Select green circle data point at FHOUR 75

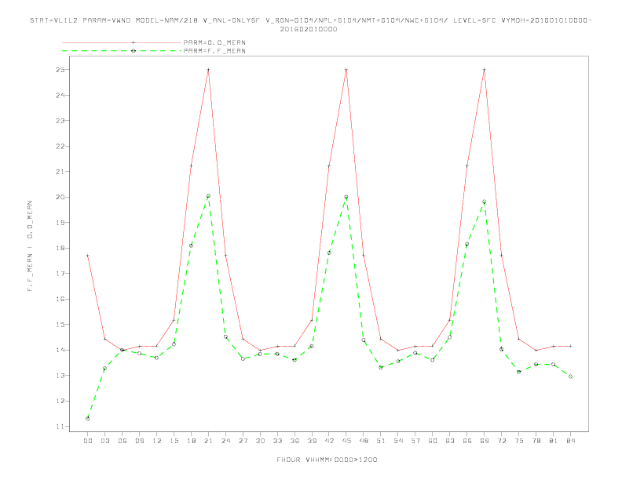tap(519, 372)
